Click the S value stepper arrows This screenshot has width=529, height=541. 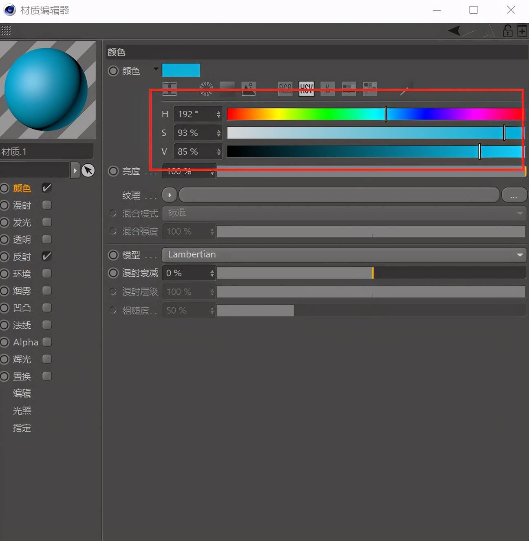click(219, 133)
